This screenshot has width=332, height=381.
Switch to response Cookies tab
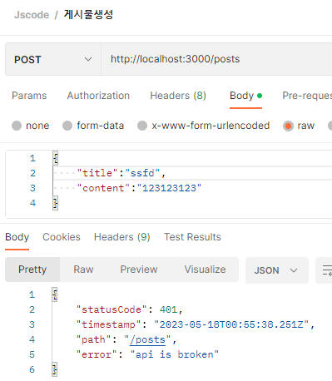62,237
